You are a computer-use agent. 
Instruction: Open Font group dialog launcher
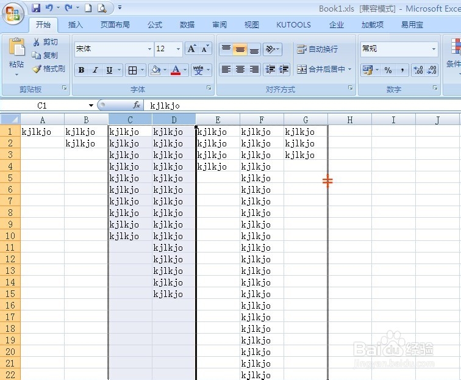(209, 88)
